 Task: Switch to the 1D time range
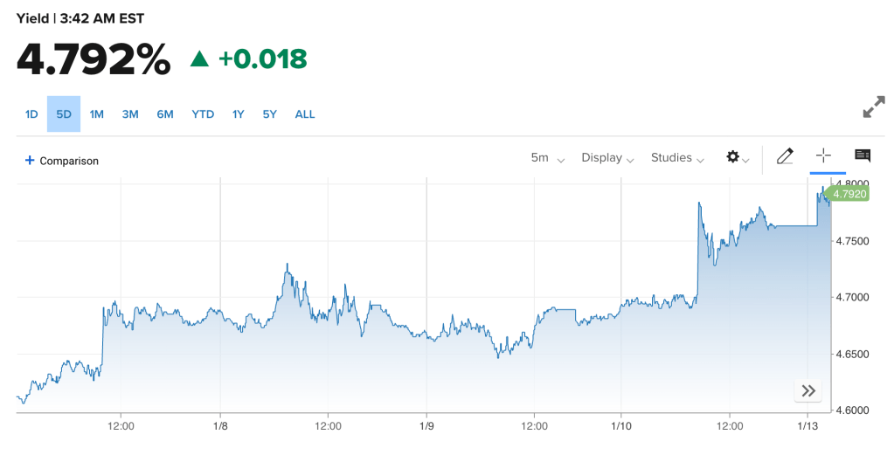[31, 114]
